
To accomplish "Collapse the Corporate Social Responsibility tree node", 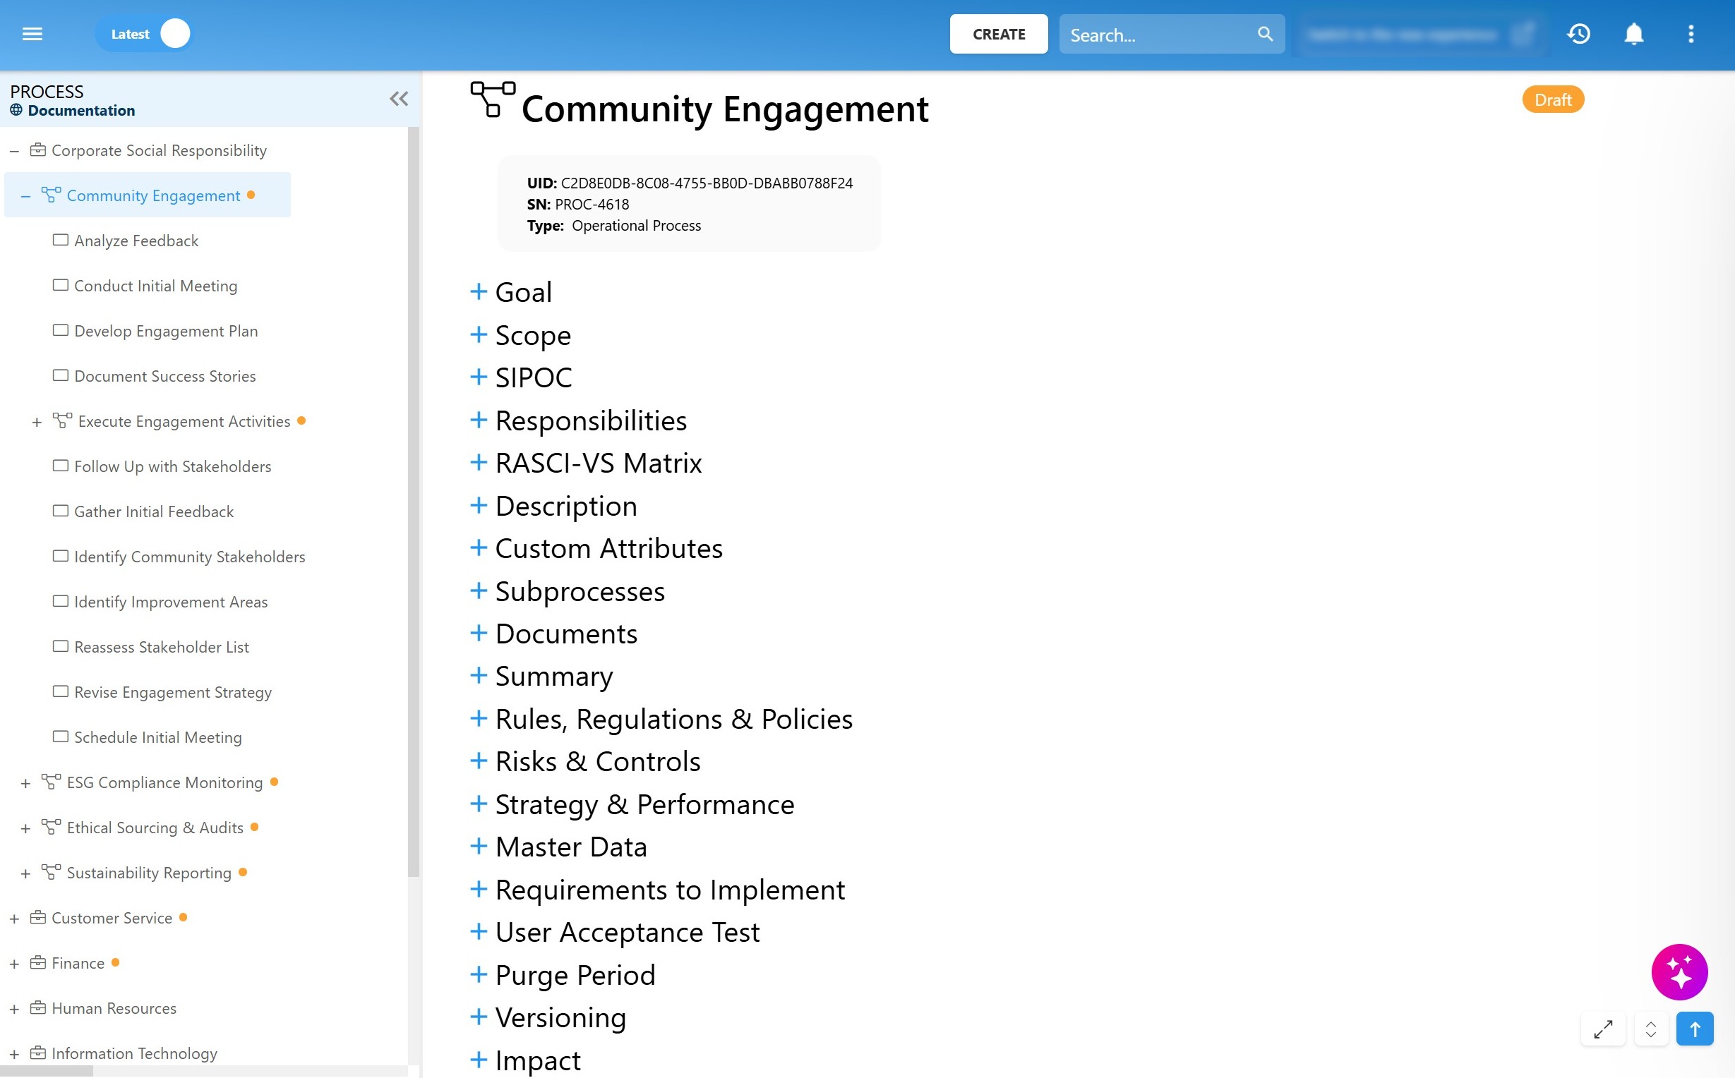I will 14,151.
